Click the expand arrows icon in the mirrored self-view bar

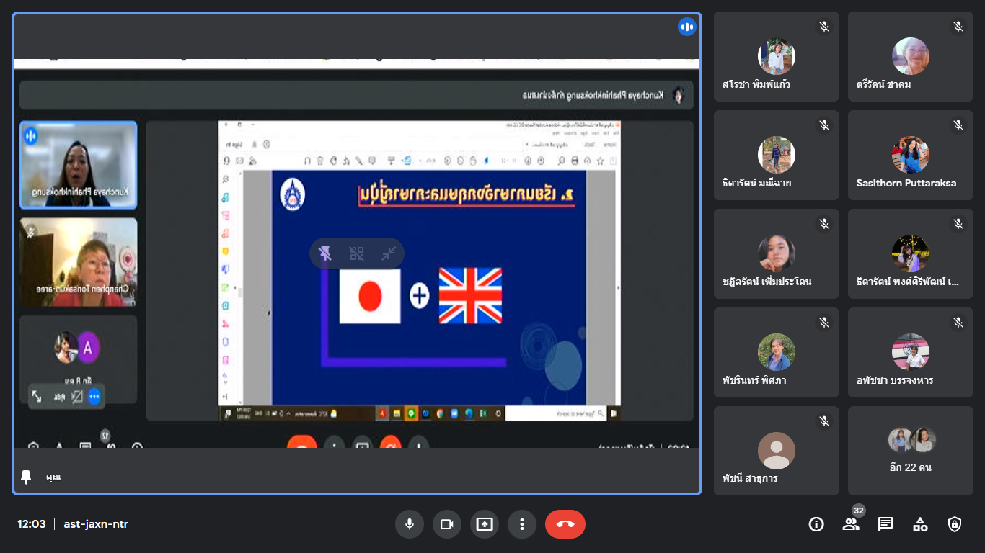(x=37, y=396)
